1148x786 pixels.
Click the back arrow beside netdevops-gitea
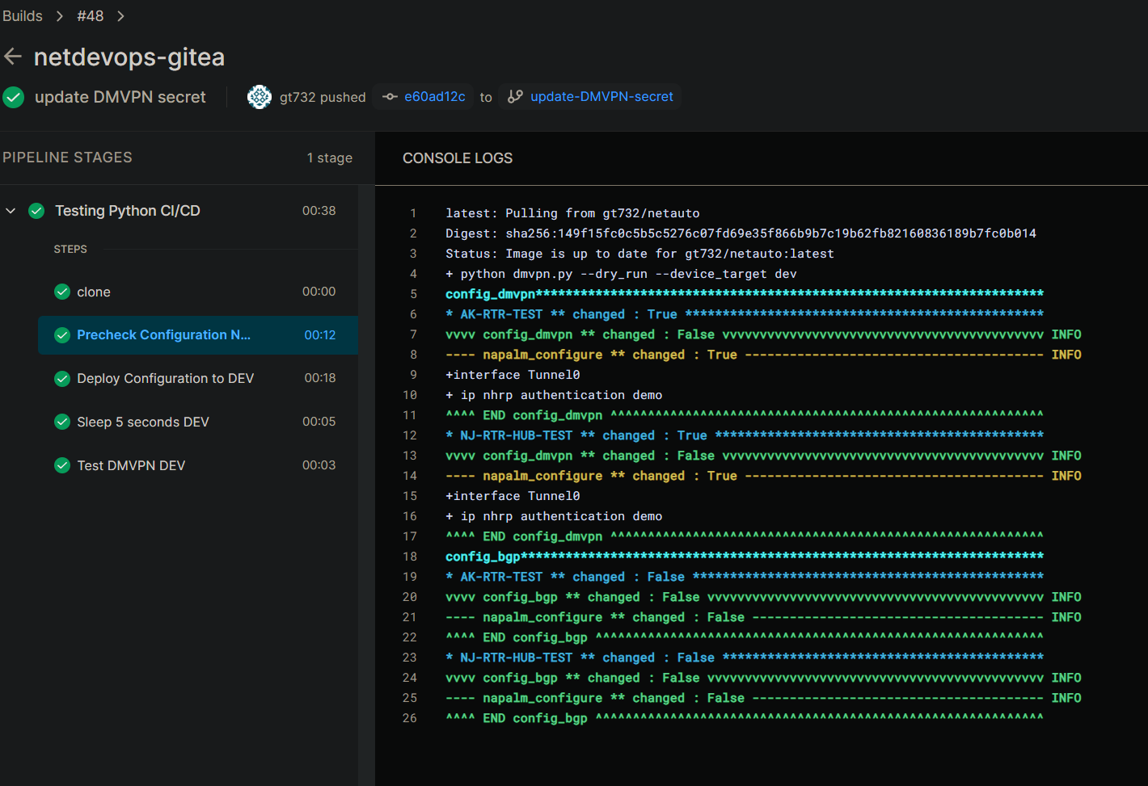[13, 57]
